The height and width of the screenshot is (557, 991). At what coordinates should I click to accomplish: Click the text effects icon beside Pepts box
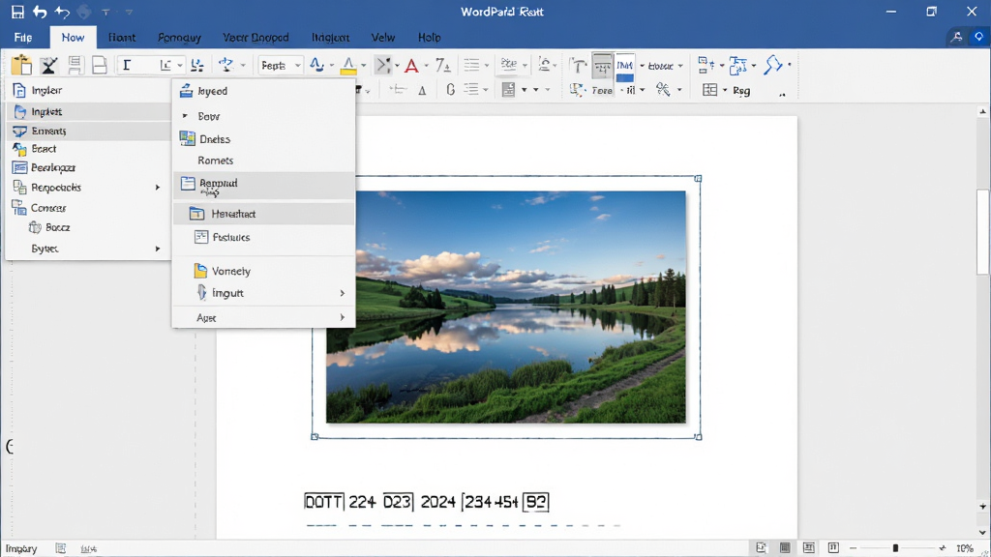pos(316,65)
